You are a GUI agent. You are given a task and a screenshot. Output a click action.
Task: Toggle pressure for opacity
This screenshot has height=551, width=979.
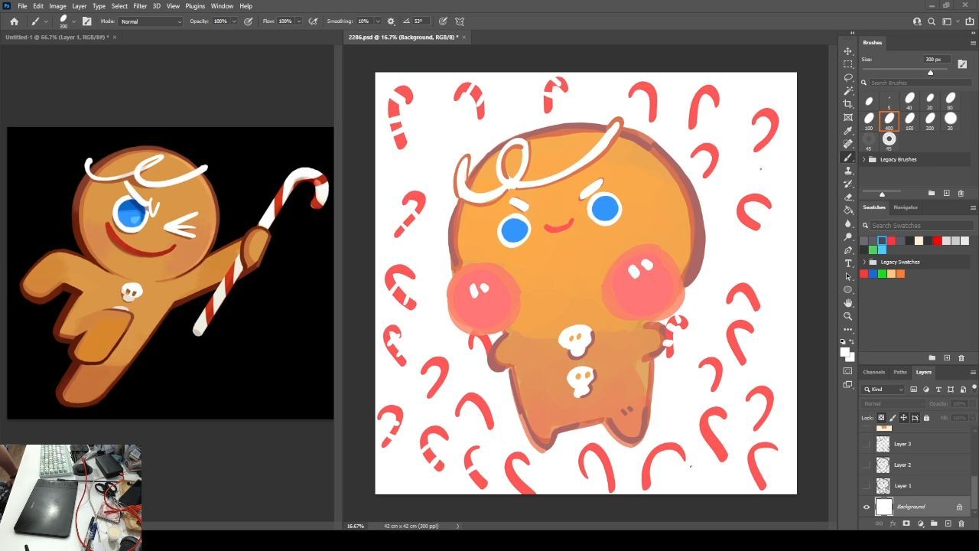[x=249, y=21]
